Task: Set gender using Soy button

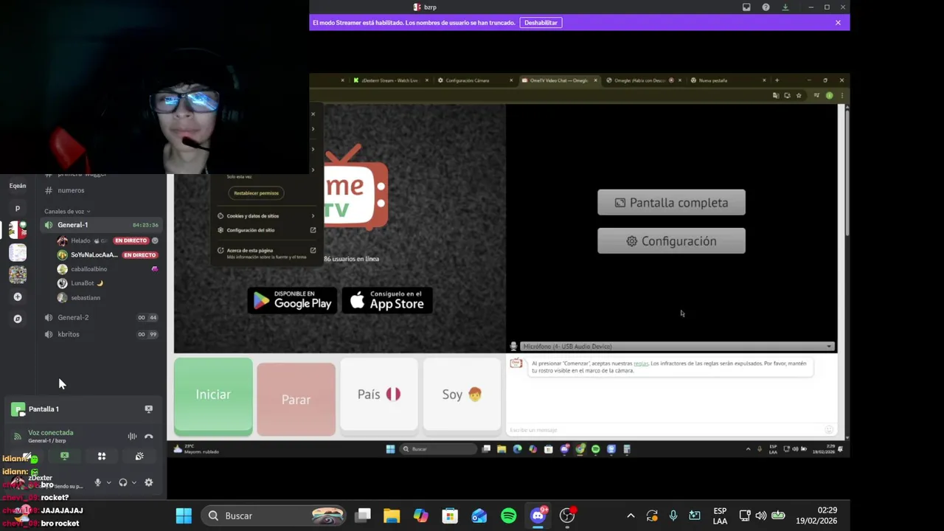Action: (x=462, y=395)
